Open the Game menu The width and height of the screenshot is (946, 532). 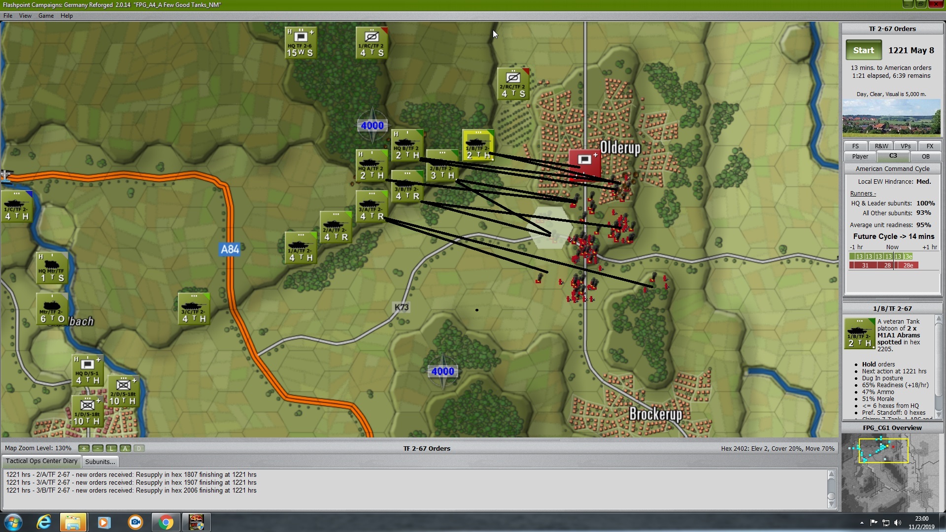pyautogui.click(x=46, y=16)
